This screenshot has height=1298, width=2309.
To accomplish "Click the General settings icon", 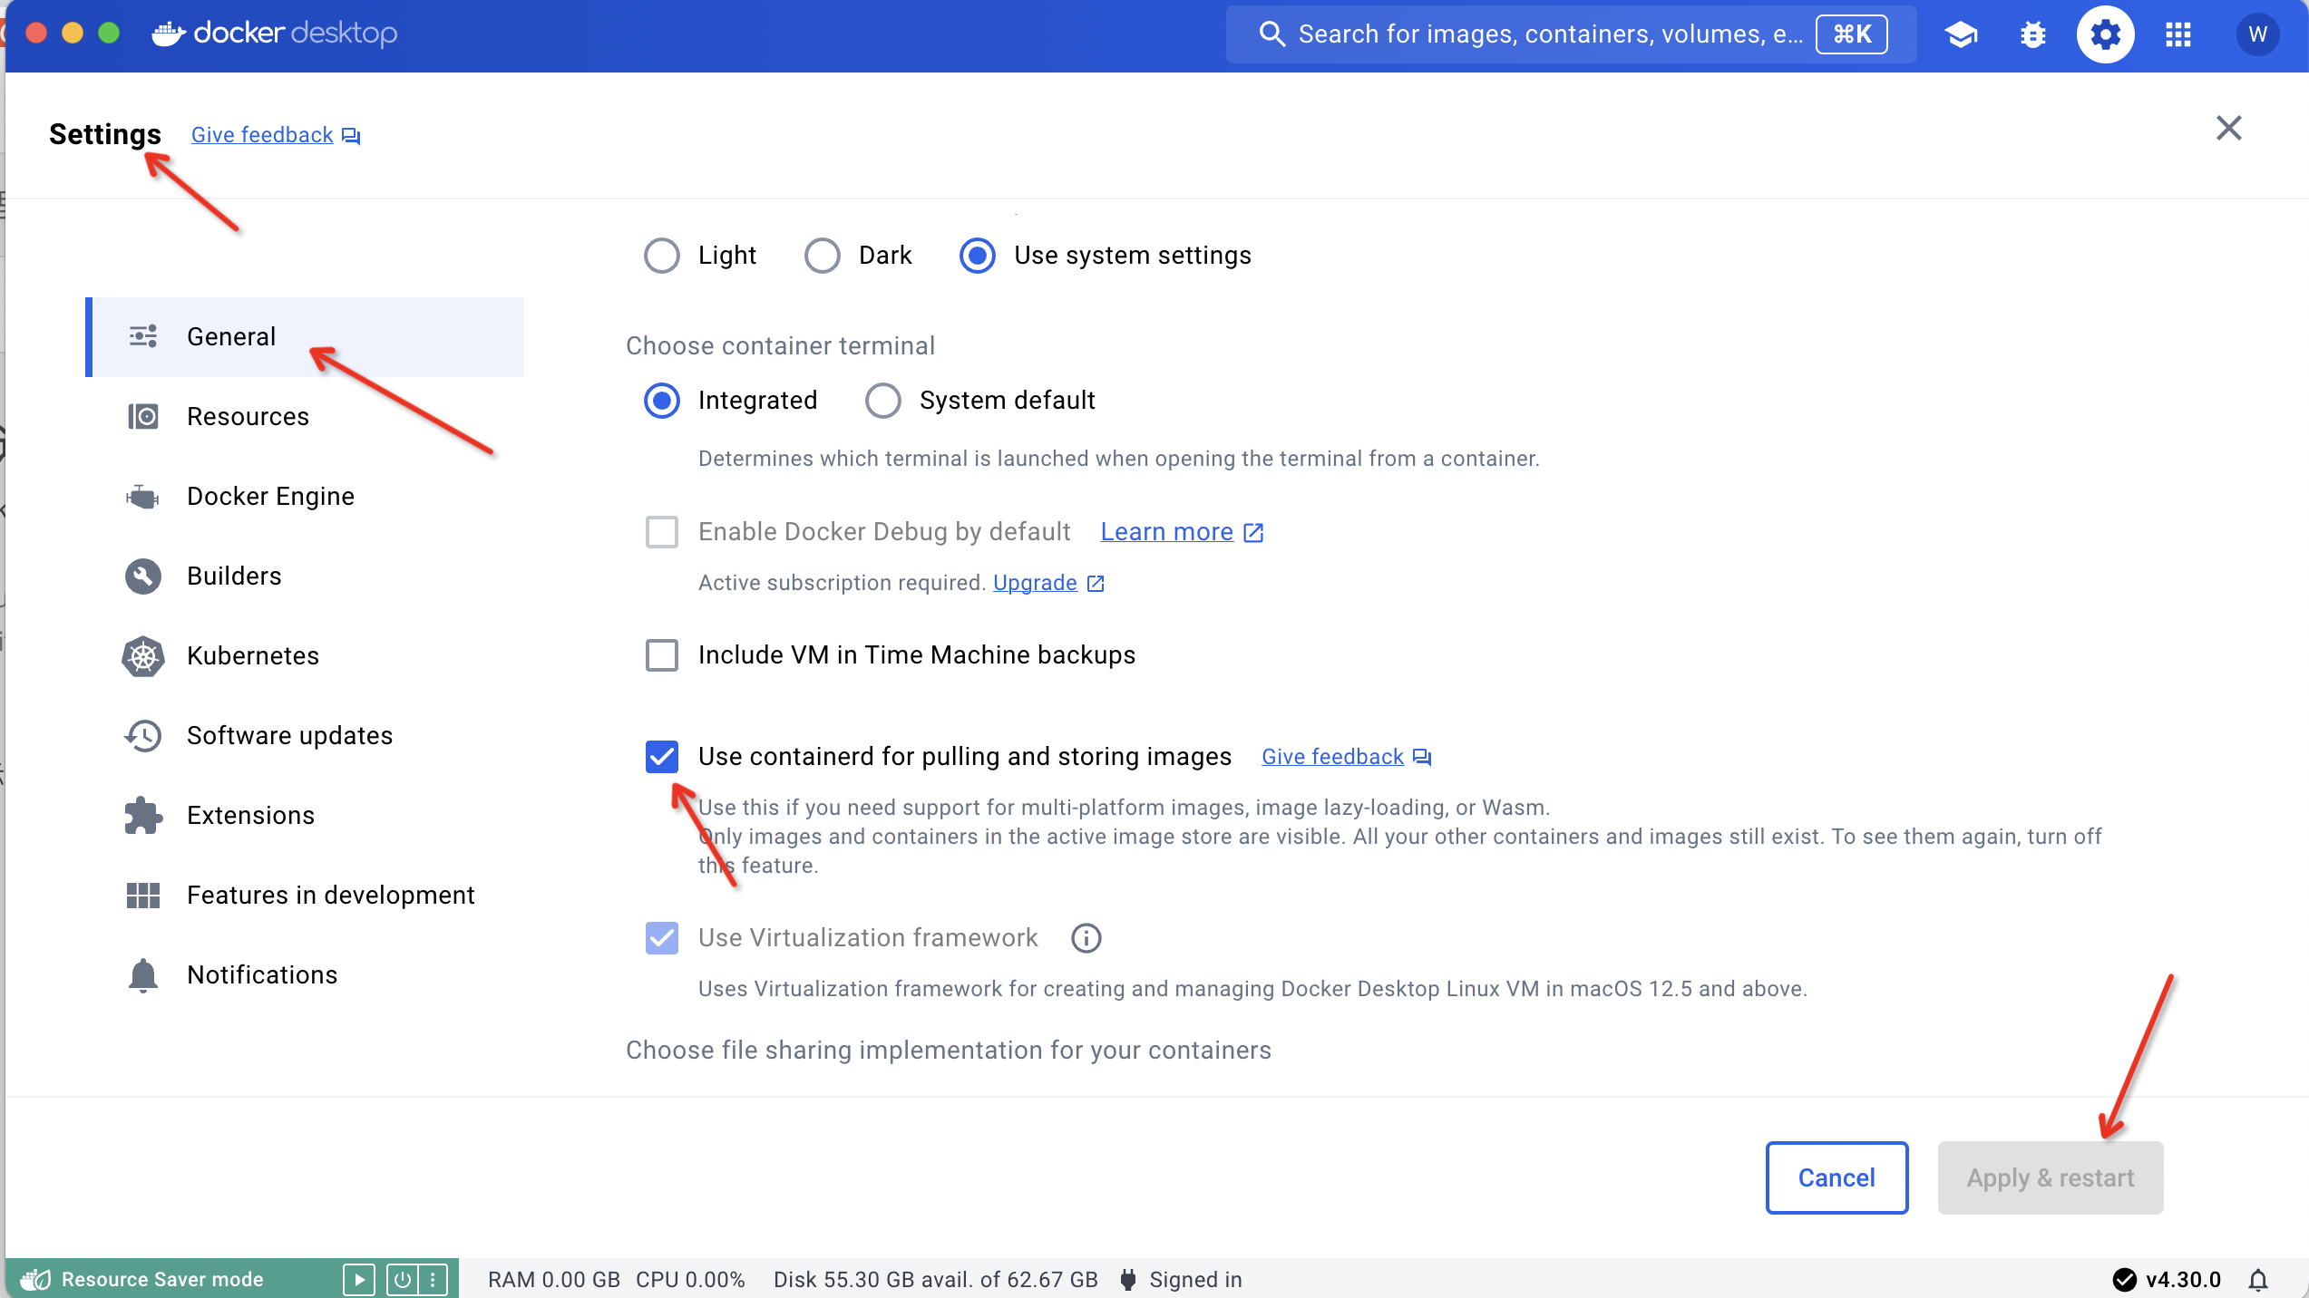I will (144, 336).
